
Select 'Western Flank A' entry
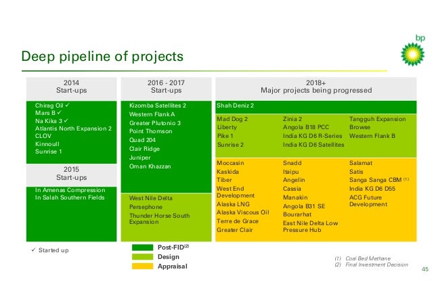tap(152, 114)
